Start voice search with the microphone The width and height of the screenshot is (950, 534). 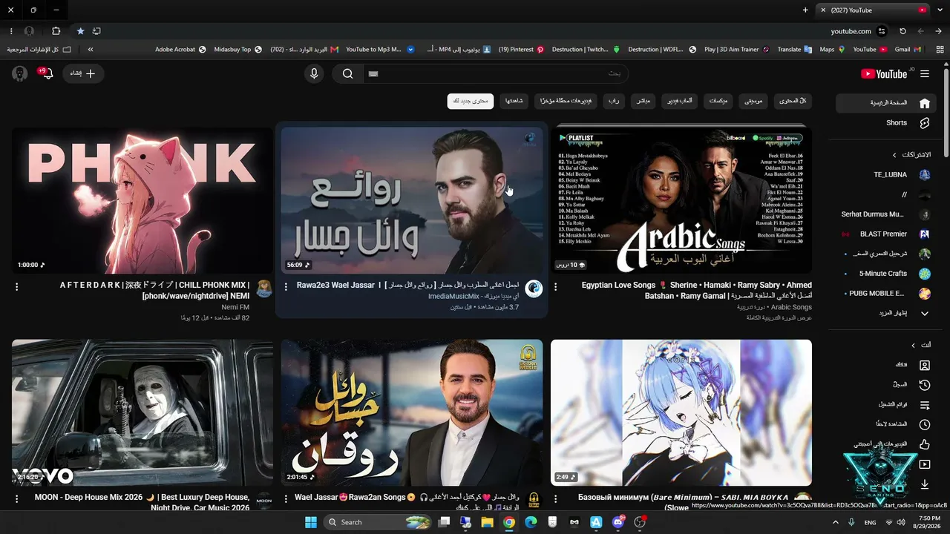[314, 73]
